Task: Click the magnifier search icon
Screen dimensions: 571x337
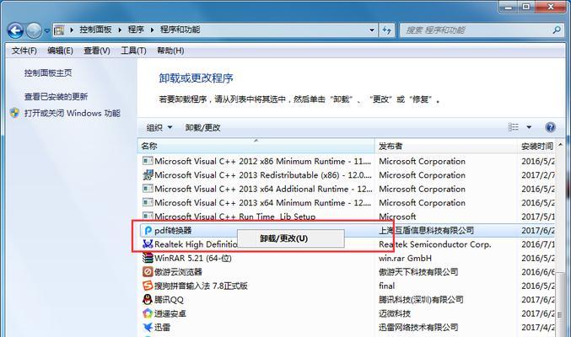Action: click(x=556, y=30)
